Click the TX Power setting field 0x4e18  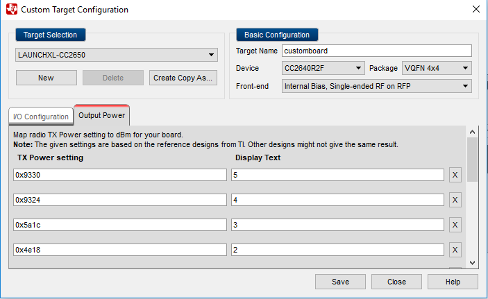pos(120,250)
